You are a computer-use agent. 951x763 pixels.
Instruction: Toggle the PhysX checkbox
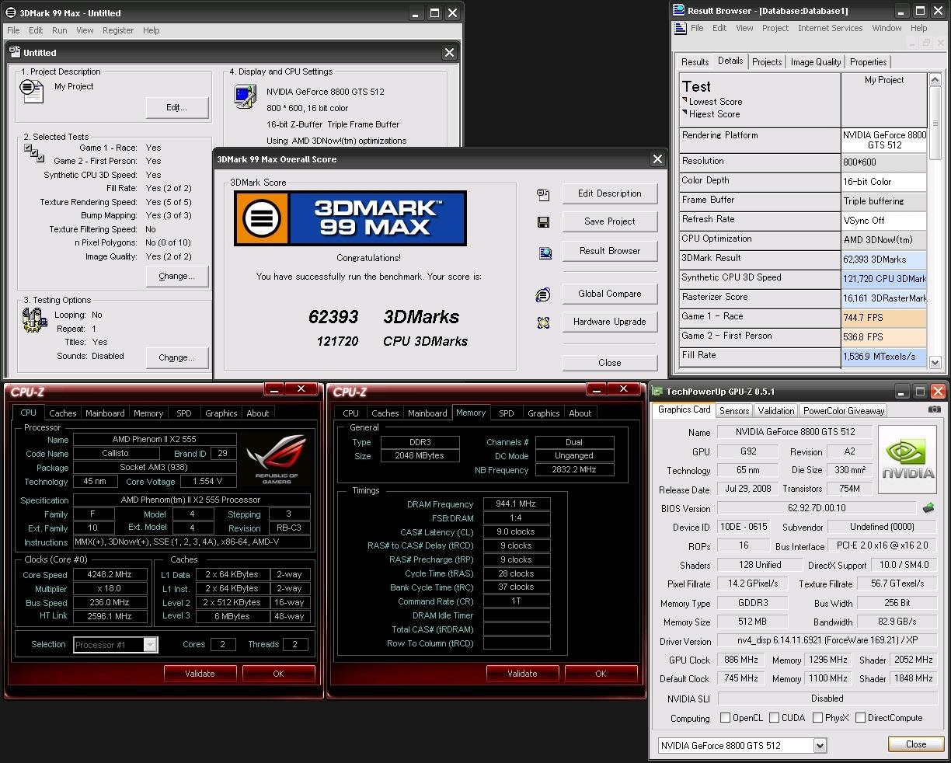click(817, 718)
